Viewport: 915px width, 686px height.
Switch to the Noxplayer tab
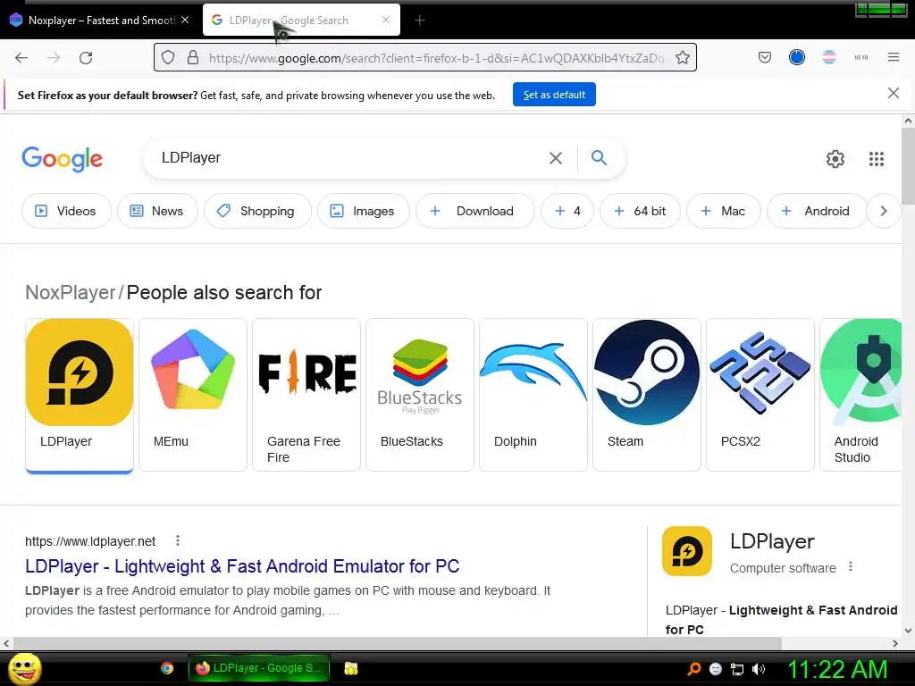point(99,20)
